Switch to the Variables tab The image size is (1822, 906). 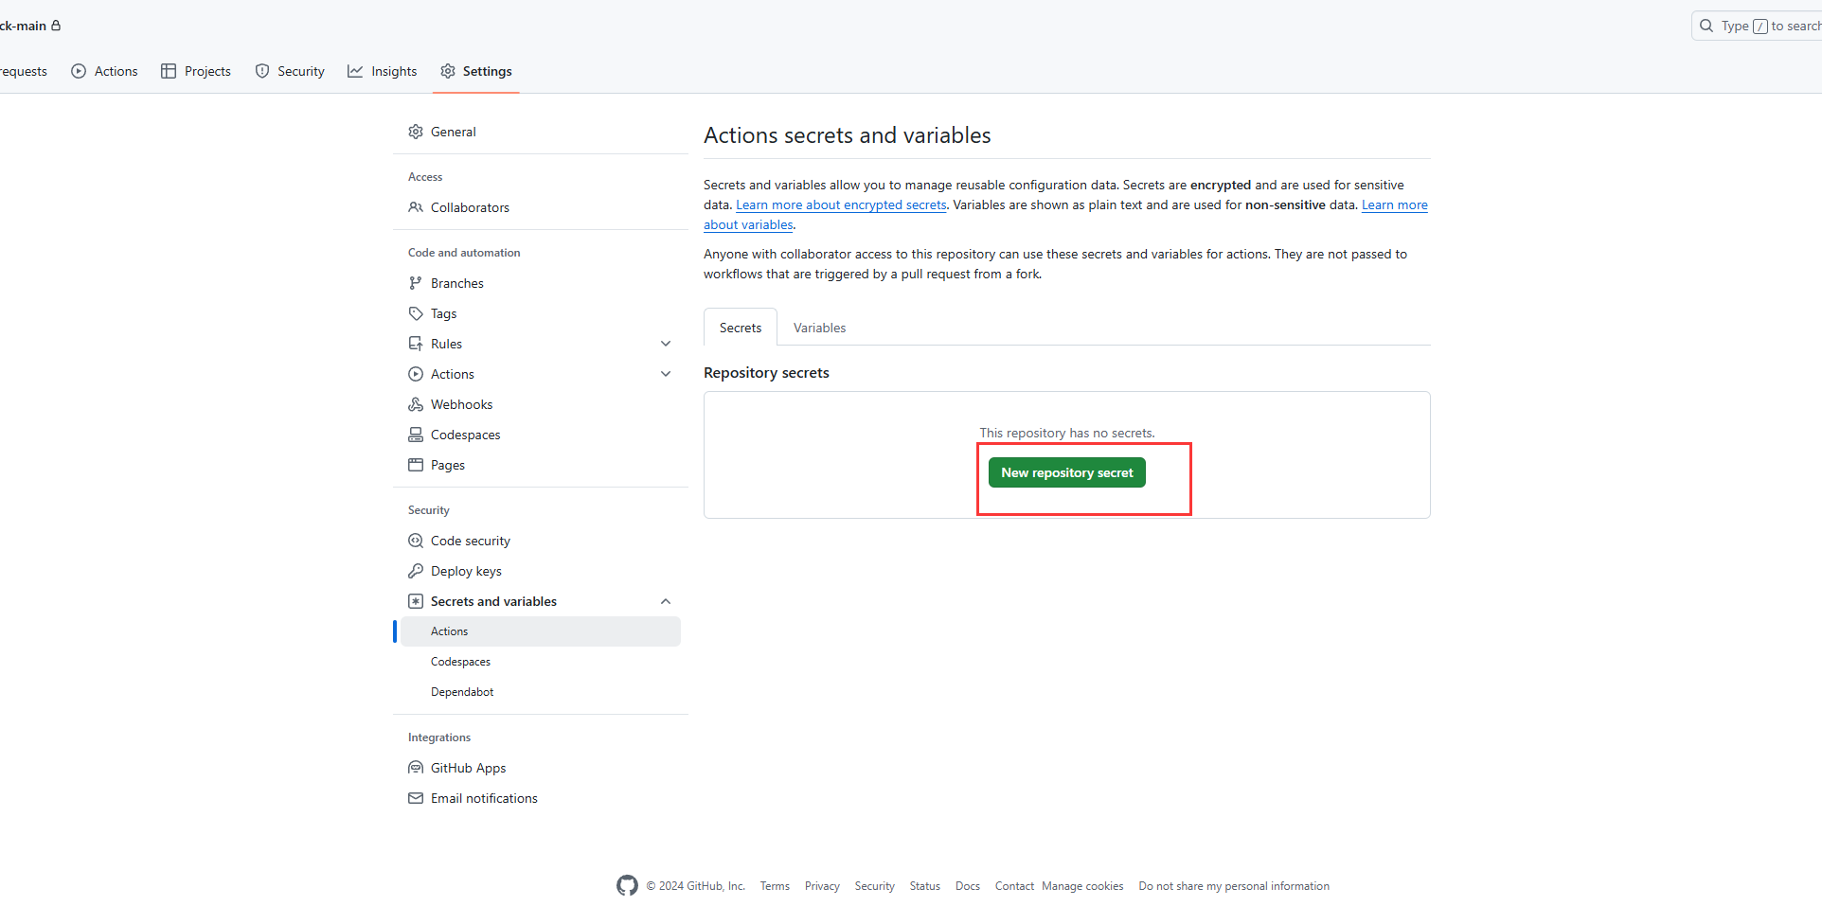[819, 328]
